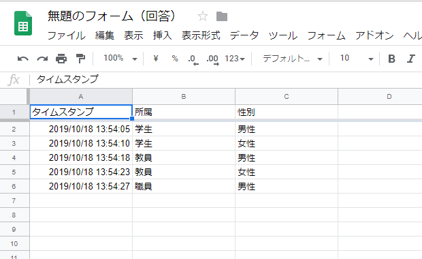Image resolution: width=422 pixels, height=259 pixels.
Task: Select 男性 cell in row 4
Action: tap(287, 157)
